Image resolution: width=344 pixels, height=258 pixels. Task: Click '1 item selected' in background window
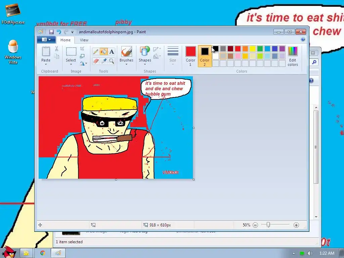pyautogui.click(x=69, y=242)
